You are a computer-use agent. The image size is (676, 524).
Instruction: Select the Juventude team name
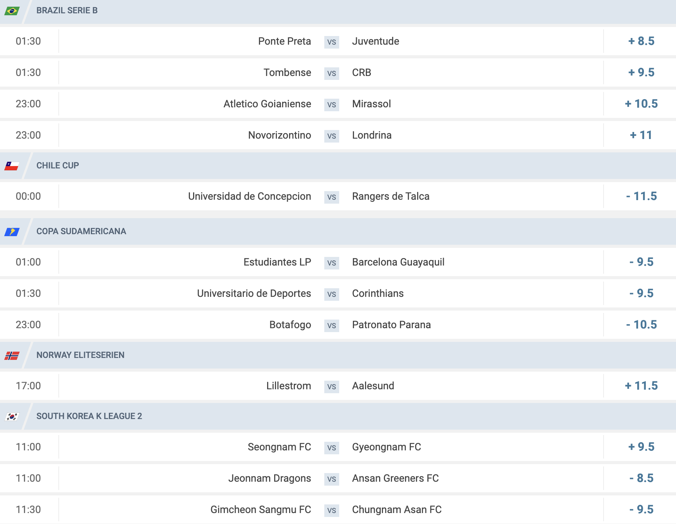(x=376, y=41)
